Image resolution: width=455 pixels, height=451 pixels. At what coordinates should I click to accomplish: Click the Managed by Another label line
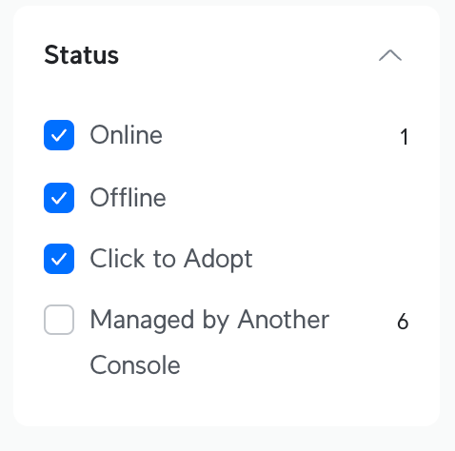209,321
